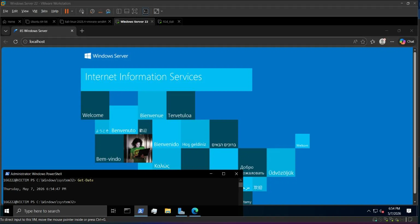
Task: Click the Welcome tile on IIS page
Action: point(95,105)
